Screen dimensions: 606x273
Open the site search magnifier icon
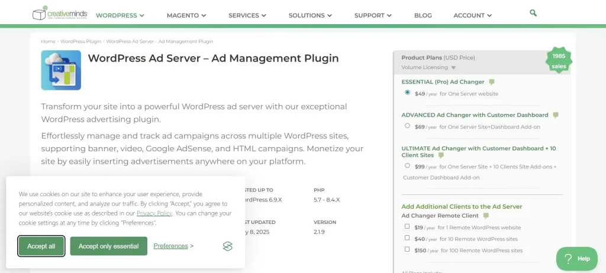tap(533, 13)
